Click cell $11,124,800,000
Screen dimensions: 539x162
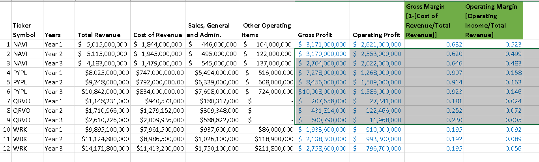(103, 139)
